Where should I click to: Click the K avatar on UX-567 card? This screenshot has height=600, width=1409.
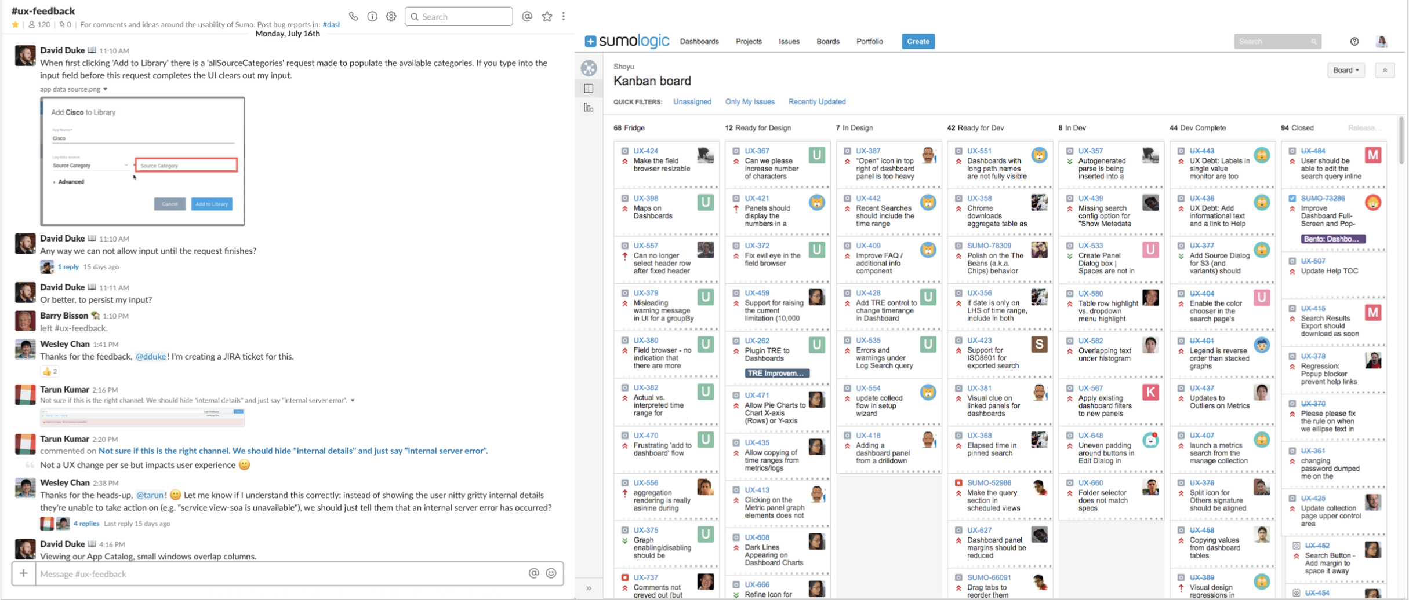[1150, 392]
